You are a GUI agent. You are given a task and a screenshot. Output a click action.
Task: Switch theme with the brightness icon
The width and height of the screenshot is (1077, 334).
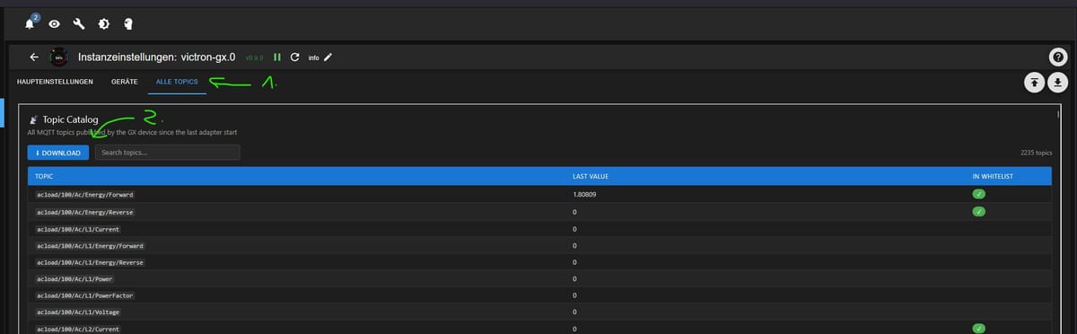104,23
